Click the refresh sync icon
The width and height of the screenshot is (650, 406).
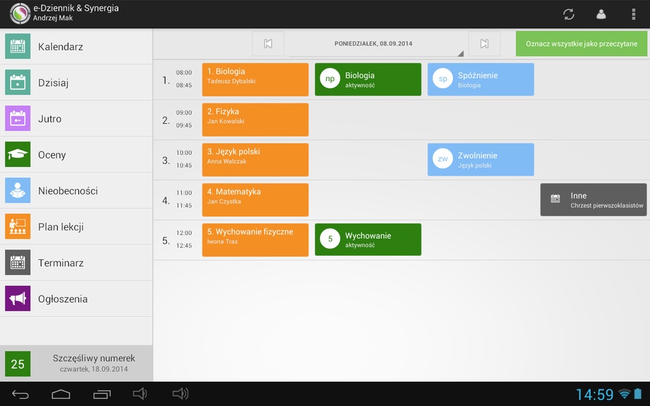tap(569, 14)
